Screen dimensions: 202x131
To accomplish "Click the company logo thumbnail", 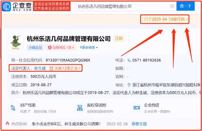I will click(16, 43).
